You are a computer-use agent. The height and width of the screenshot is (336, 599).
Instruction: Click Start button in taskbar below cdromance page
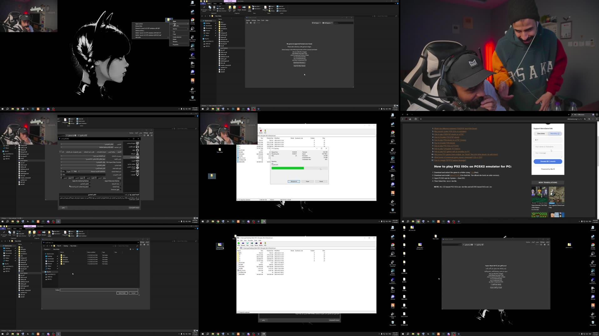click(x=403, y=221)
